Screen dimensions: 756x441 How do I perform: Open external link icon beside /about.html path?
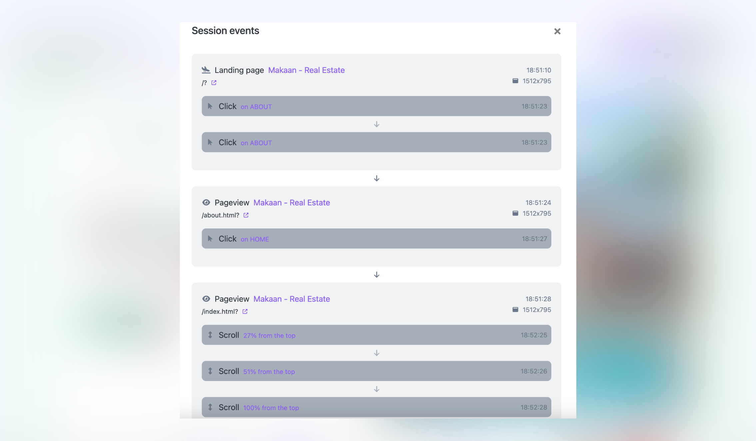point(246,215)
